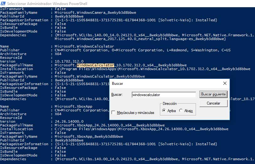Image resolution: width=255 pixels, height=164 pixels.
Task: Close the Buscar dialog with the X
Action: (225, 83)
